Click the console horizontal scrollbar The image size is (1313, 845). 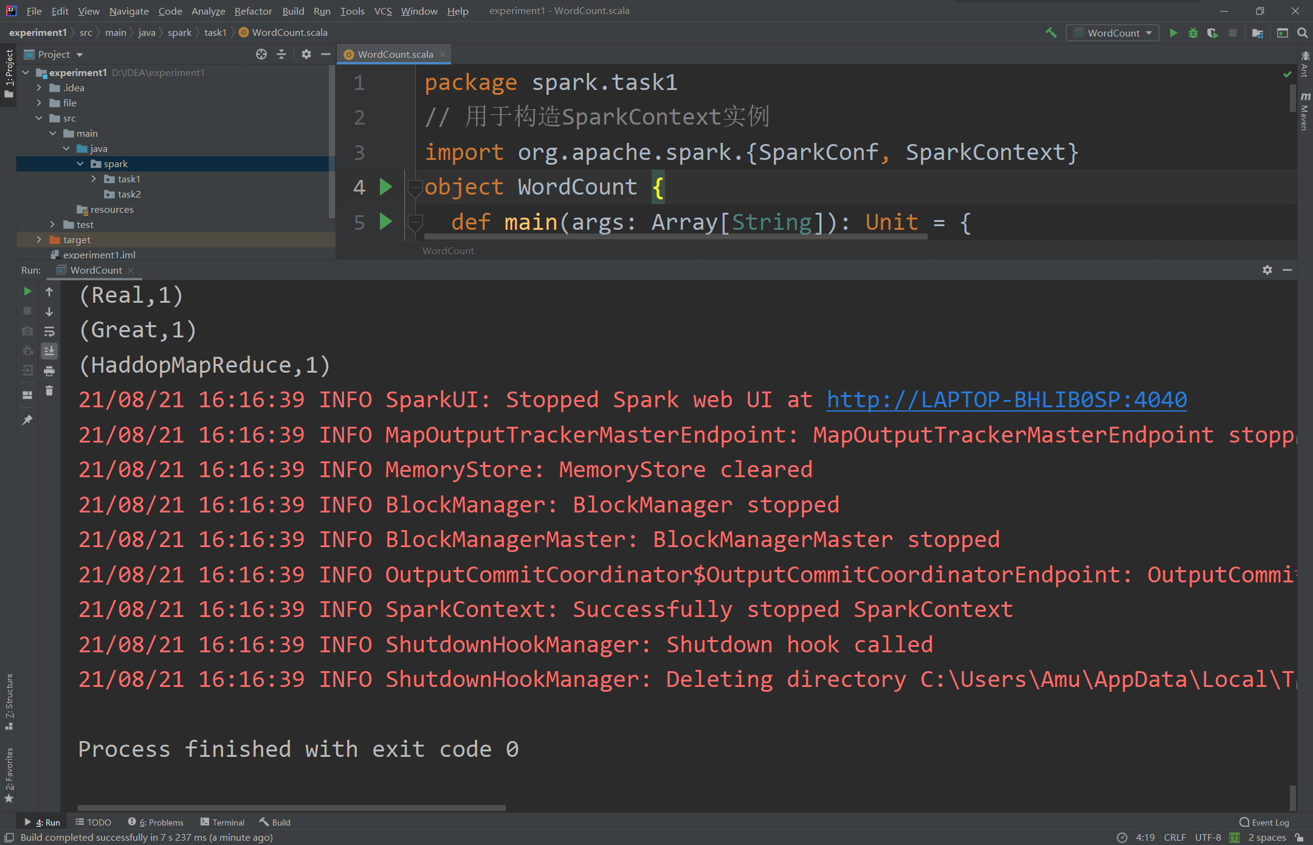pyautogui.click(x=292, y=808)
